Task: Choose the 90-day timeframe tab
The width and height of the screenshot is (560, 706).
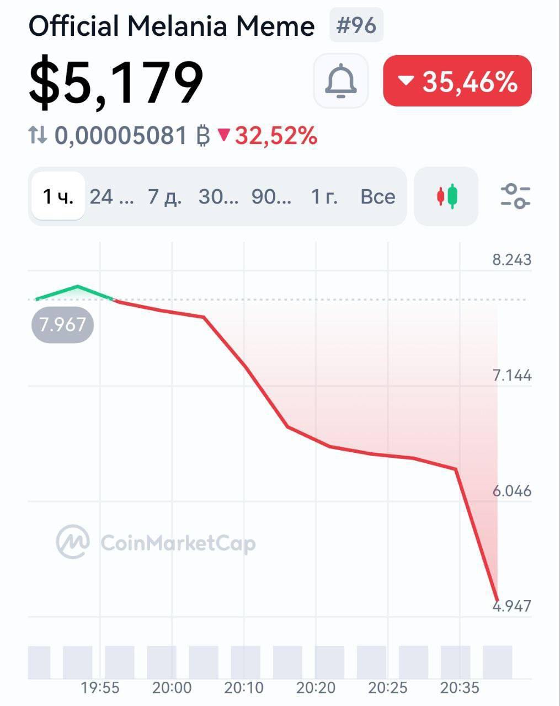Action: 271,196
